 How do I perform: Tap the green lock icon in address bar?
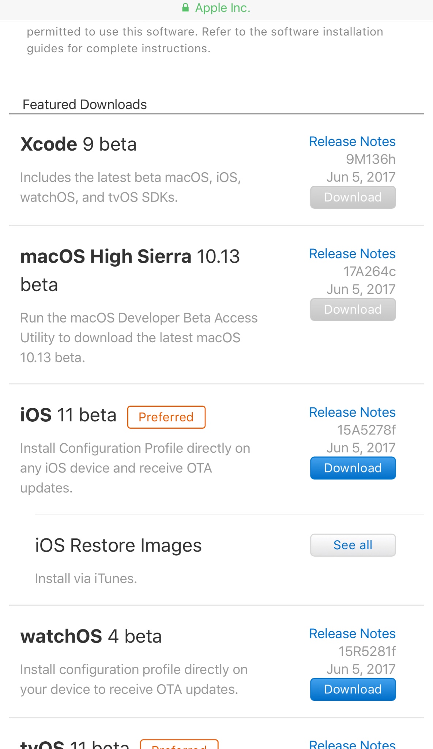click(185, 8)
